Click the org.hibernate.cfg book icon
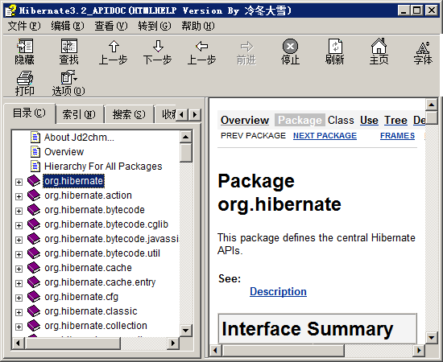 (x=34, y=297)
